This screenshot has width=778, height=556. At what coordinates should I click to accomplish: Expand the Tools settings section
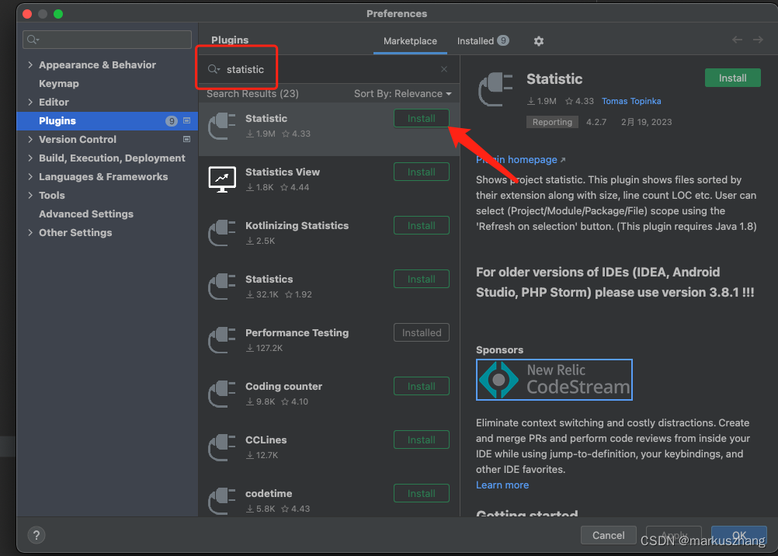tap(30, 196)
